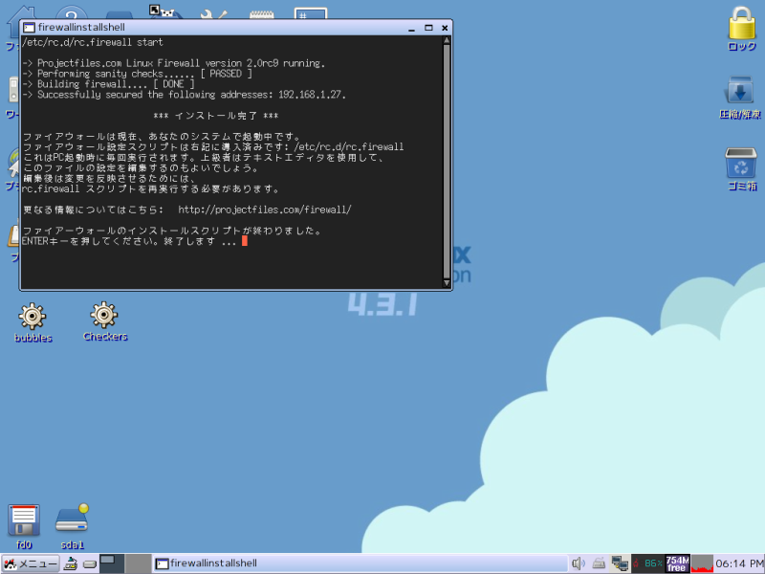
Task: Click the terminal vertical scrollbar thumb
Action: [x=447, y=161]
